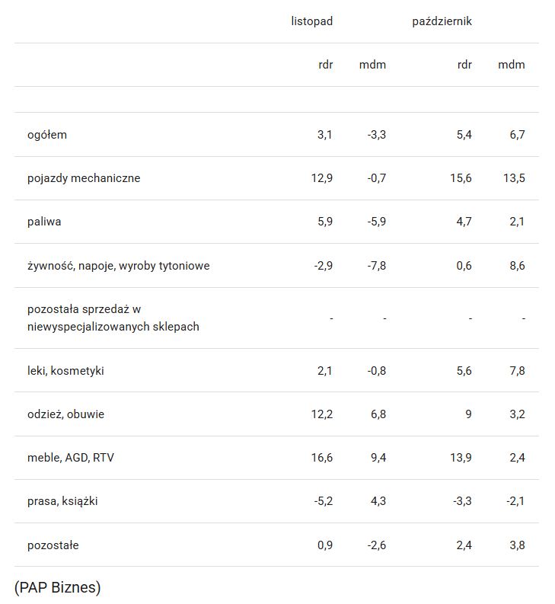
Task: Select the "pozostałe" row label
Action: 53,545
